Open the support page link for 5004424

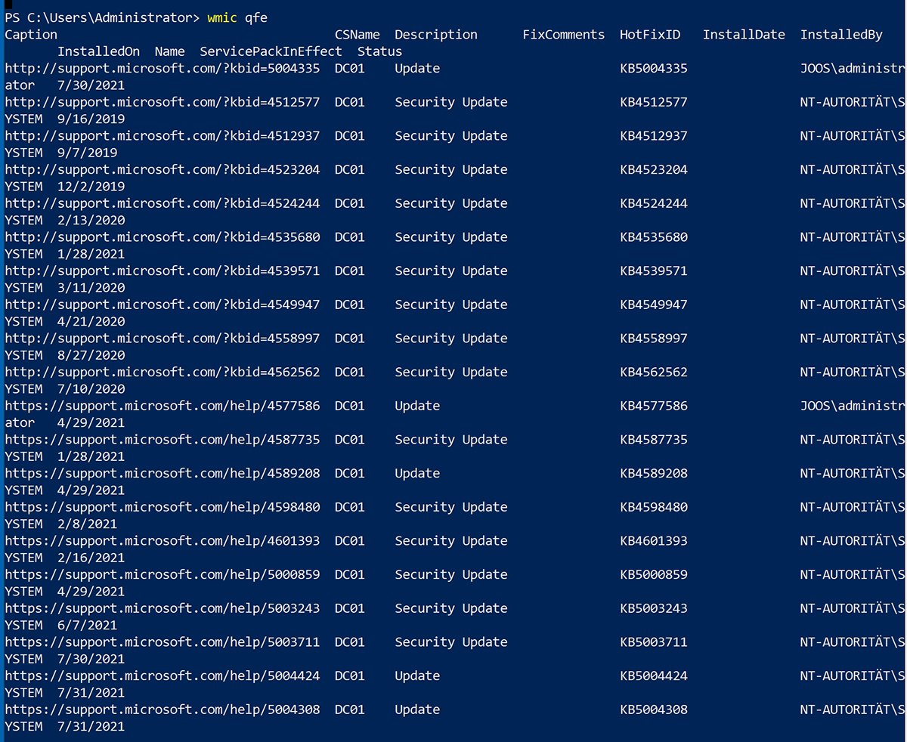point(163,676)
